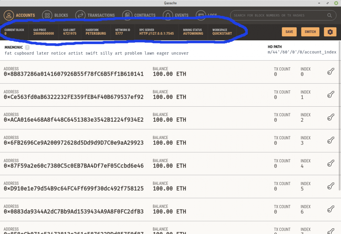Switch to the Blocks tab
This screenshot has height=234, width=341.
pyautogui.click(x=55, y=15)
